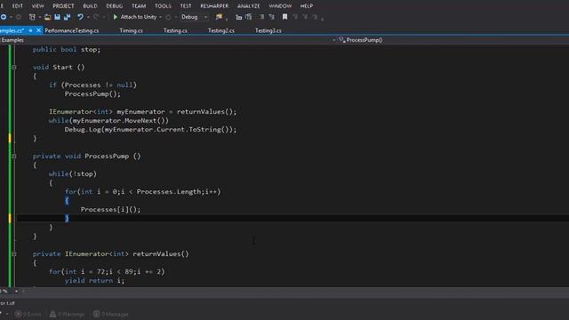Screen dimensions: 569x320
Task: Toggle the 0 Warnings filter in Error List
Action: pos(68,314)
